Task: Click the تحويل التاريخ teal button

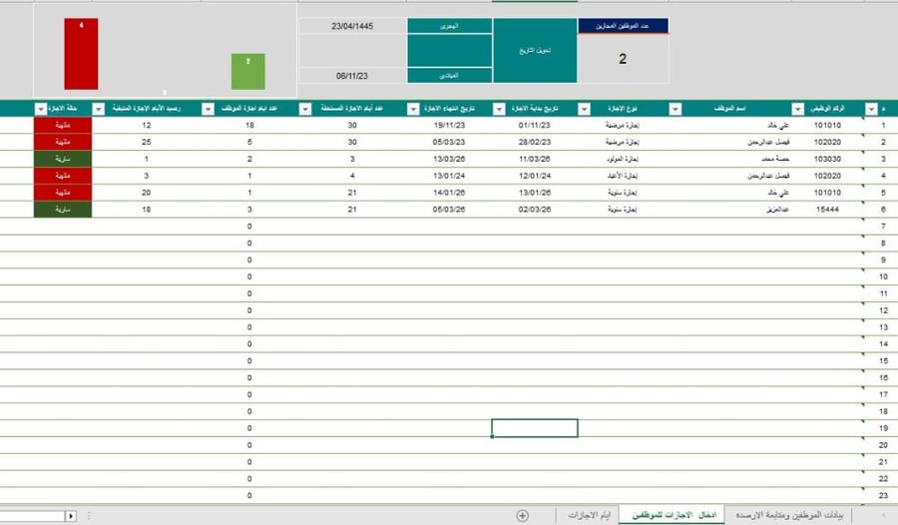Action: tap(535, 51)
